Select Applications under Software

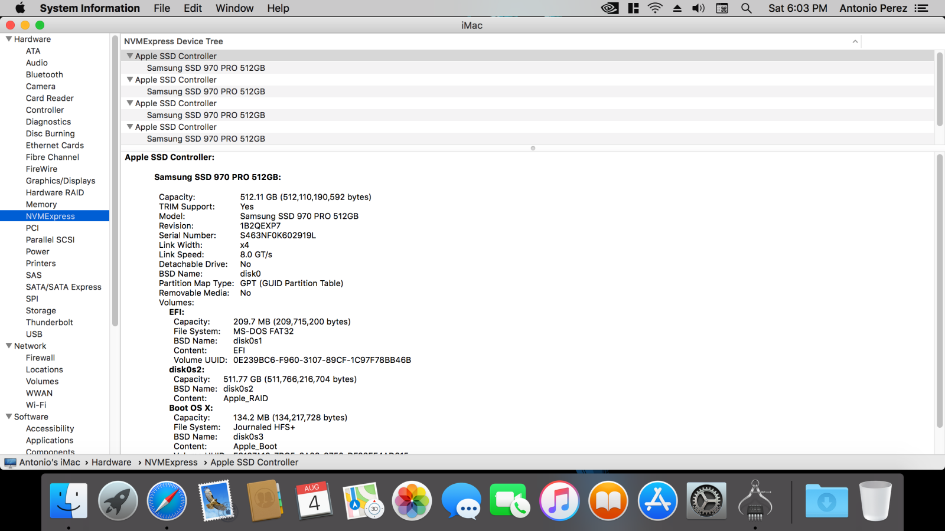tap(50, 440)
